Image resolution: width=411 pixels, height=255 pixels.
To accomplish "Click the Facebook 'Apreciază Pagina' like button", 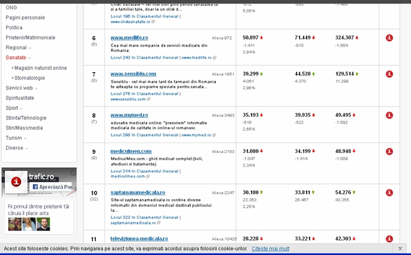I will coord(52,187).
